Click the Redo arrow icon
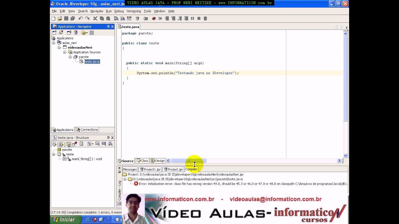The height and width of the screenshot is (224, 399). pyautogui.click(x=87, y=19)
